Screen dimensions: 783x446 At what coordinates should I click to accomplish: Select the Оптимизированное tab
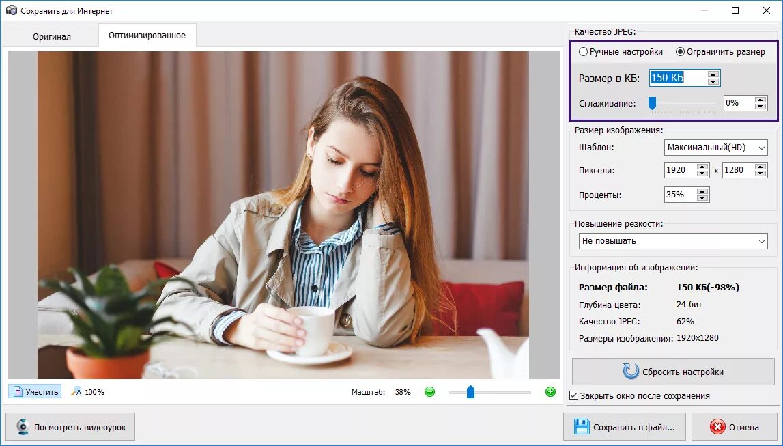147,36
